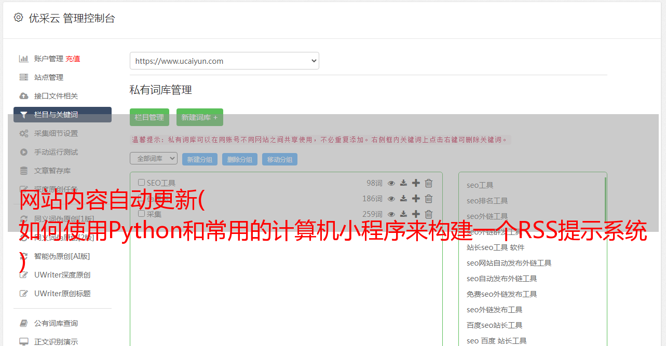Open 智能伪原创[AI版] in the sidebar
Viewport: 666px width, 346px height.
(62, 256)
